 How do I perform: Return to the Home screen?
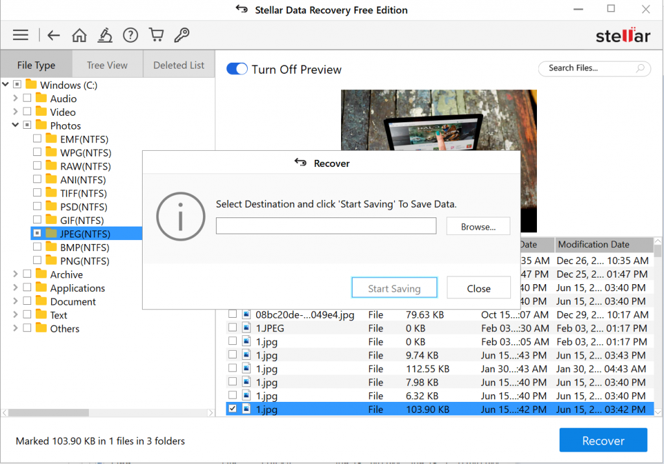click(x=79, y=35)
